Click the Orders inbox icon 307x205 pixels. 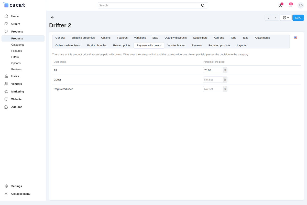[x=6, y=24]
